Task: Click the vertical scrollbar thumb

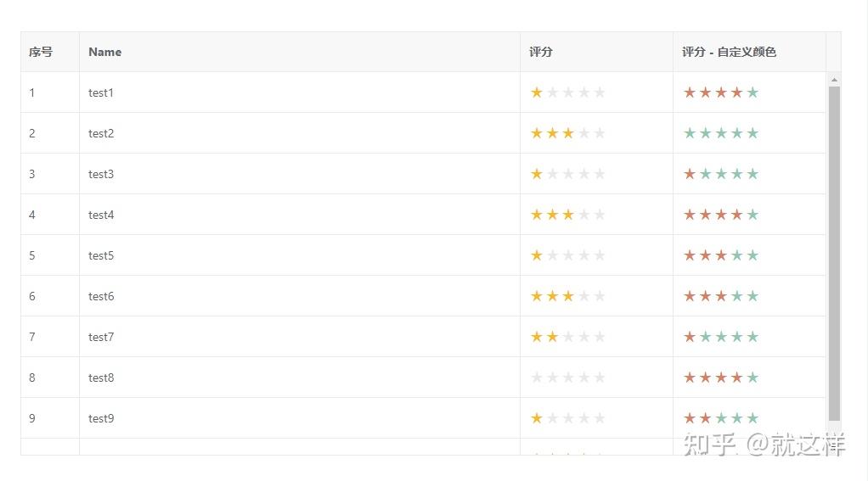Action: pos(834,254)
